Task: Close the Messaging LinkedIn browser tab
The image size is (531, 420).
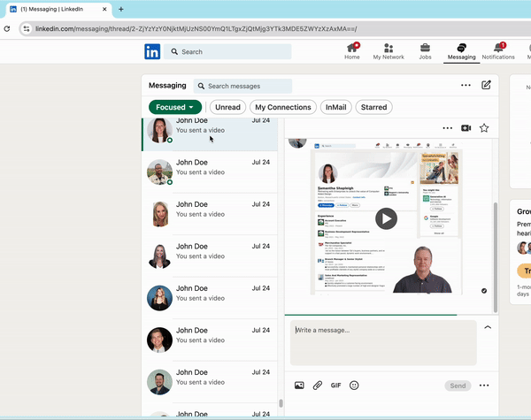Action: point(104,9)
